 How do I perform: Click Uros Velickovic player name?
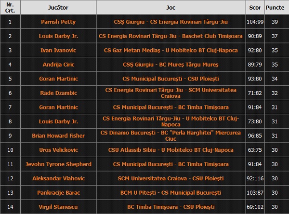point(58,150)
